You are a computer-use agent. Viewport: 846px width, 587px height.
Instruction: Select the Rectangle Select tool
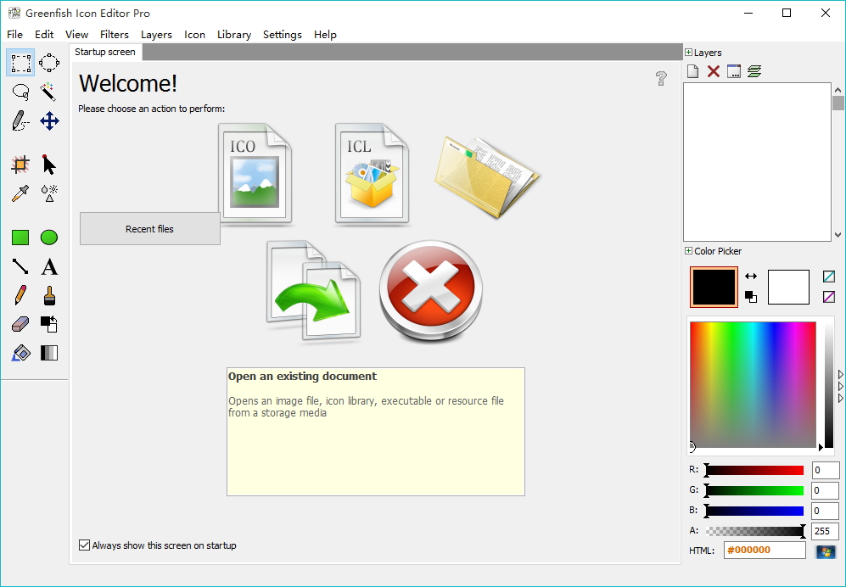tap(20, 63)
